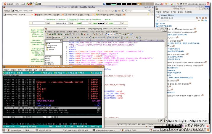Screen dimensions: 212x134
Task: Open the 파일 menu in NateOn messenger
Action: click(159, 12)
